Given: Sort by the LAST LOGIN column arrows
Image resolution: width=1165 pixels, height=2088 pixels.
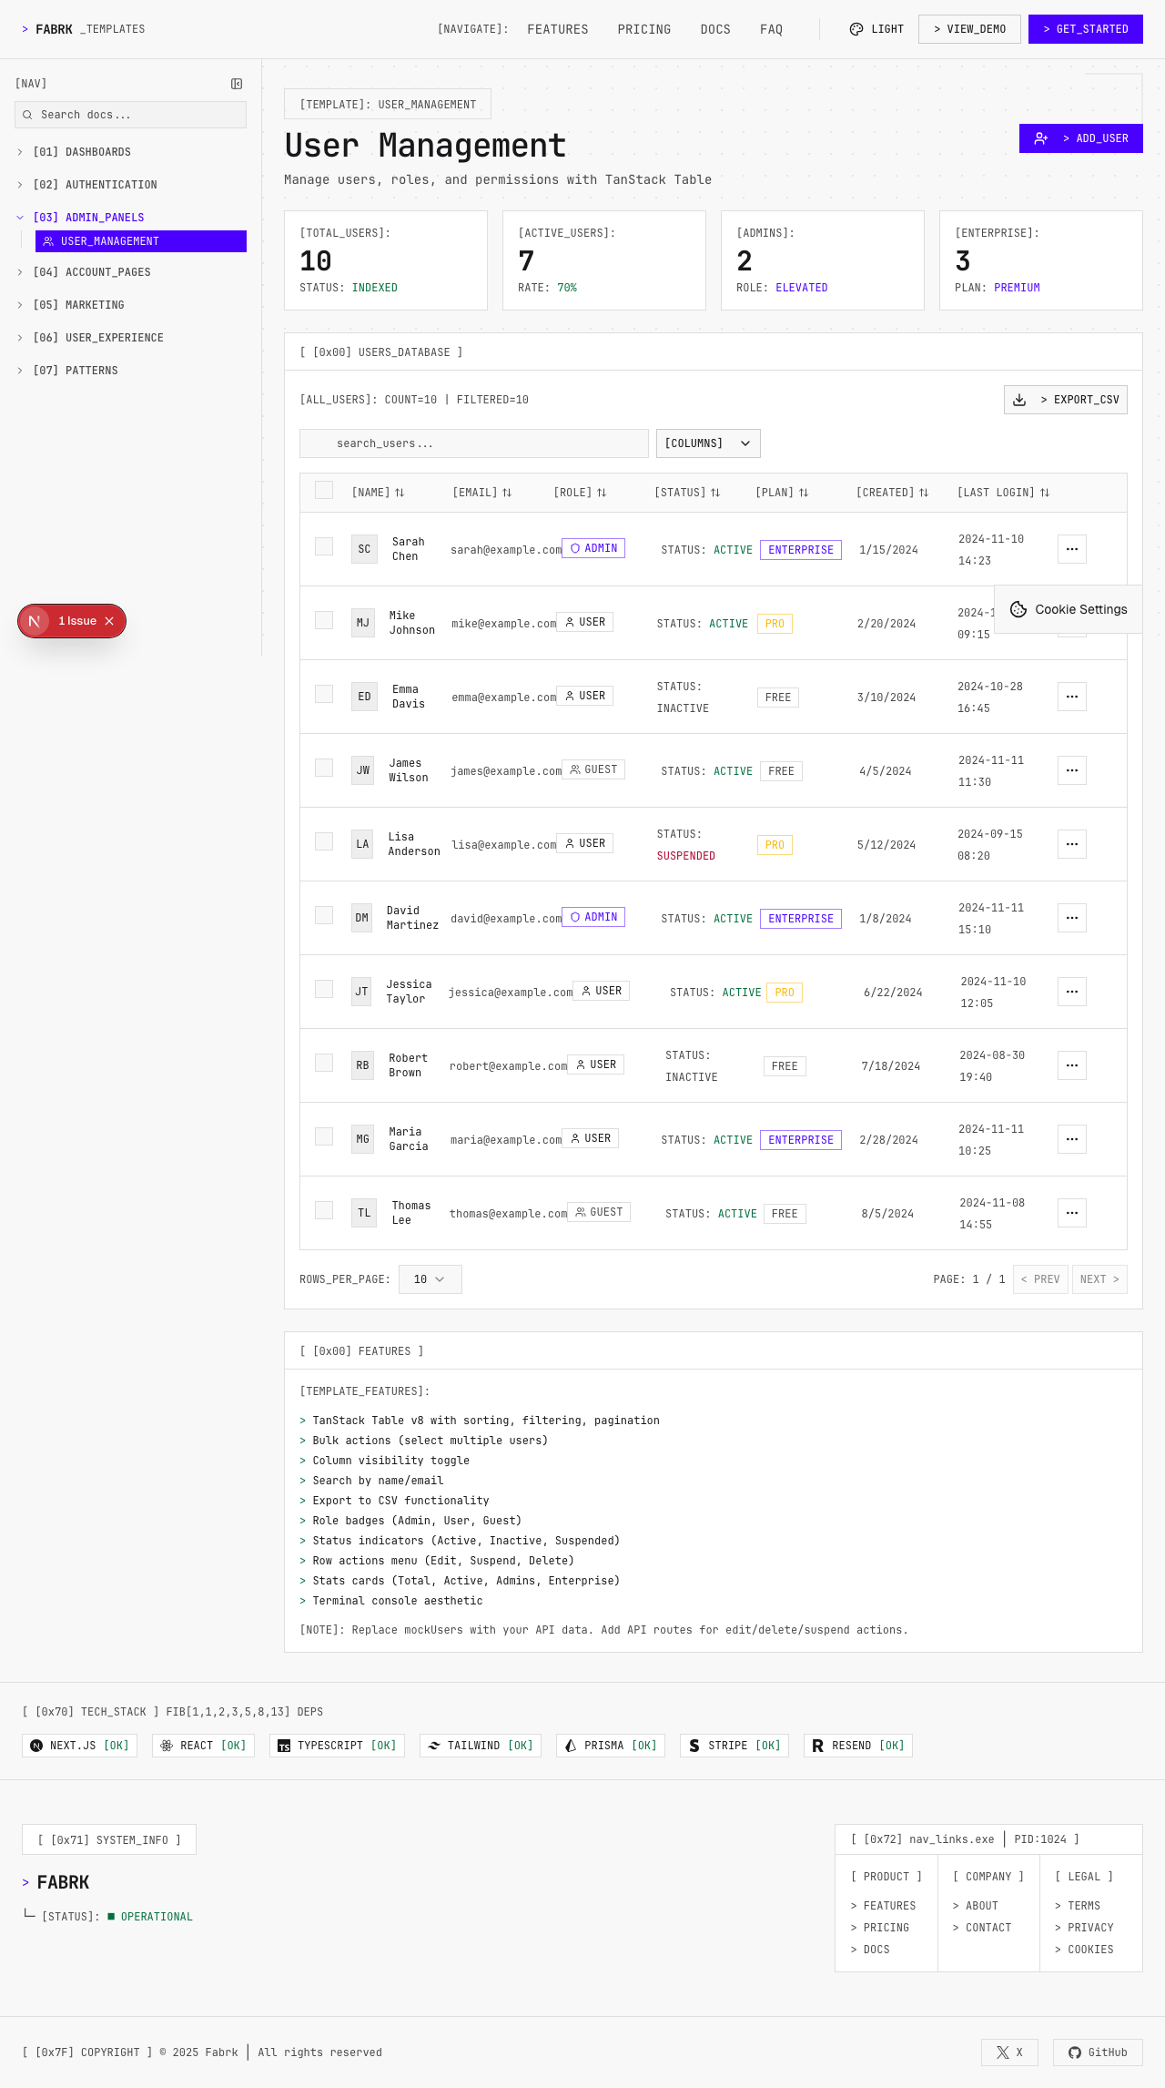Looking at the screenshot, I should pyautogui.click(x=1045, y=493).
